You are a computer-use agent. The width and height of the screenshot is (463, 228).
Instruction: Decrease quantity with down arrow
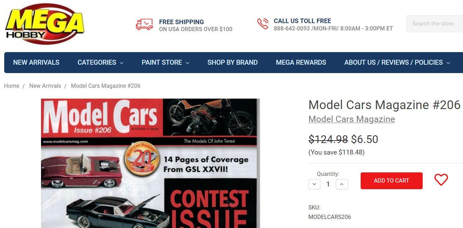314,184
